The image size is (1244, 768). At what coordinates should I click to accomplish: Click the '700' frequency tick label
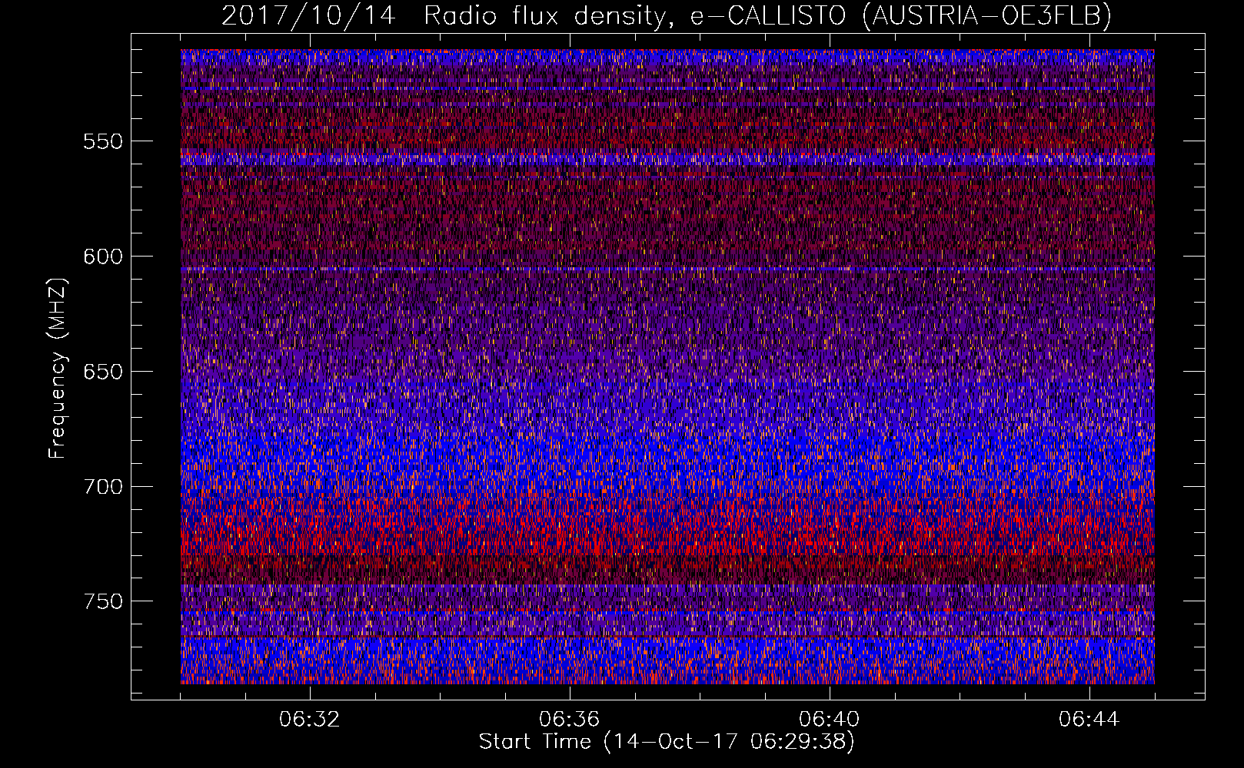[x=103, y=487]
